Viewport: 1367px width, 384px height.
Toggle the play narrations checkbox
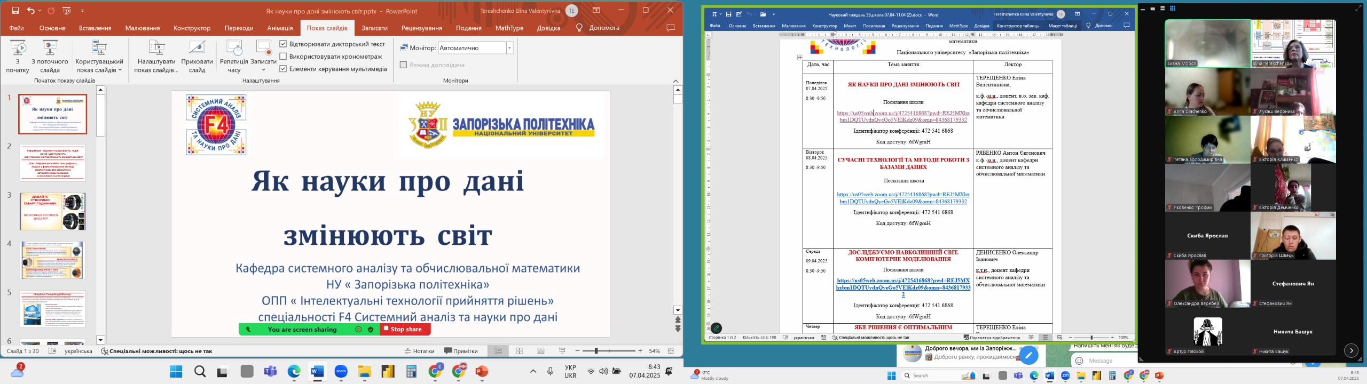click(x=284, y=44)
